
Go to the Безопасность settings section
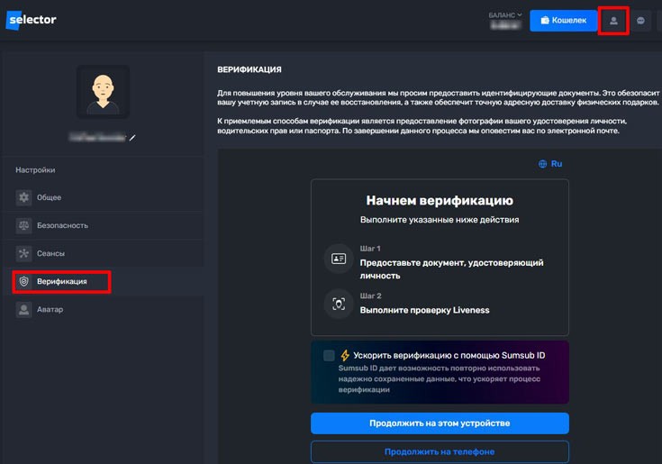62,225
